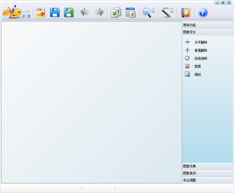This screenshot has width=234, height=193.
Task: Click the magnifier zoom tool
Action: tap(147, 13)
